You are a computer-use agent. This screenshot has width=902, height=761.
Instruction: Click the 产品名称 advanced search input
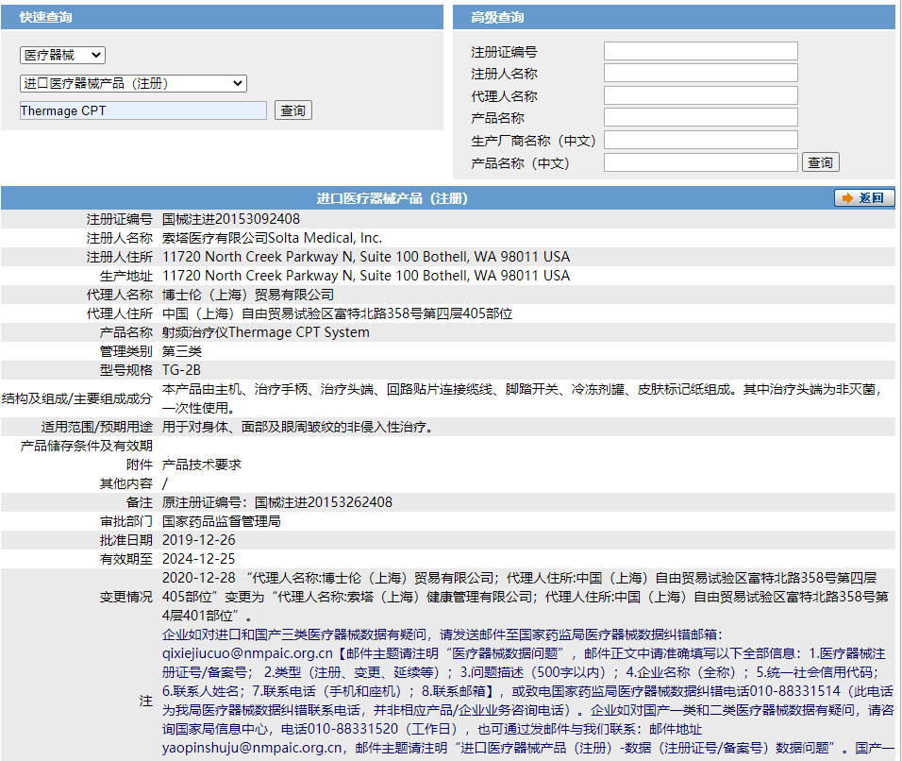point(701,117)
